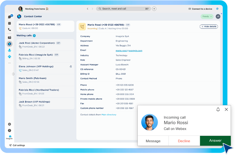The height and width of the screenshot is (155, 237).
Task: Click the user profile avatar at top
Action: (20, 9)
